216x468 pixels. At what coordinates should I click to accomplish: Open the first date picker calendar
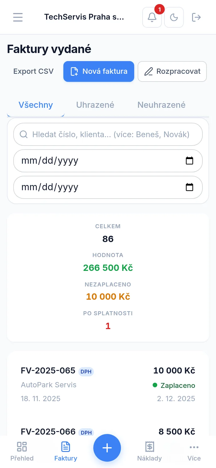point(189,161)
